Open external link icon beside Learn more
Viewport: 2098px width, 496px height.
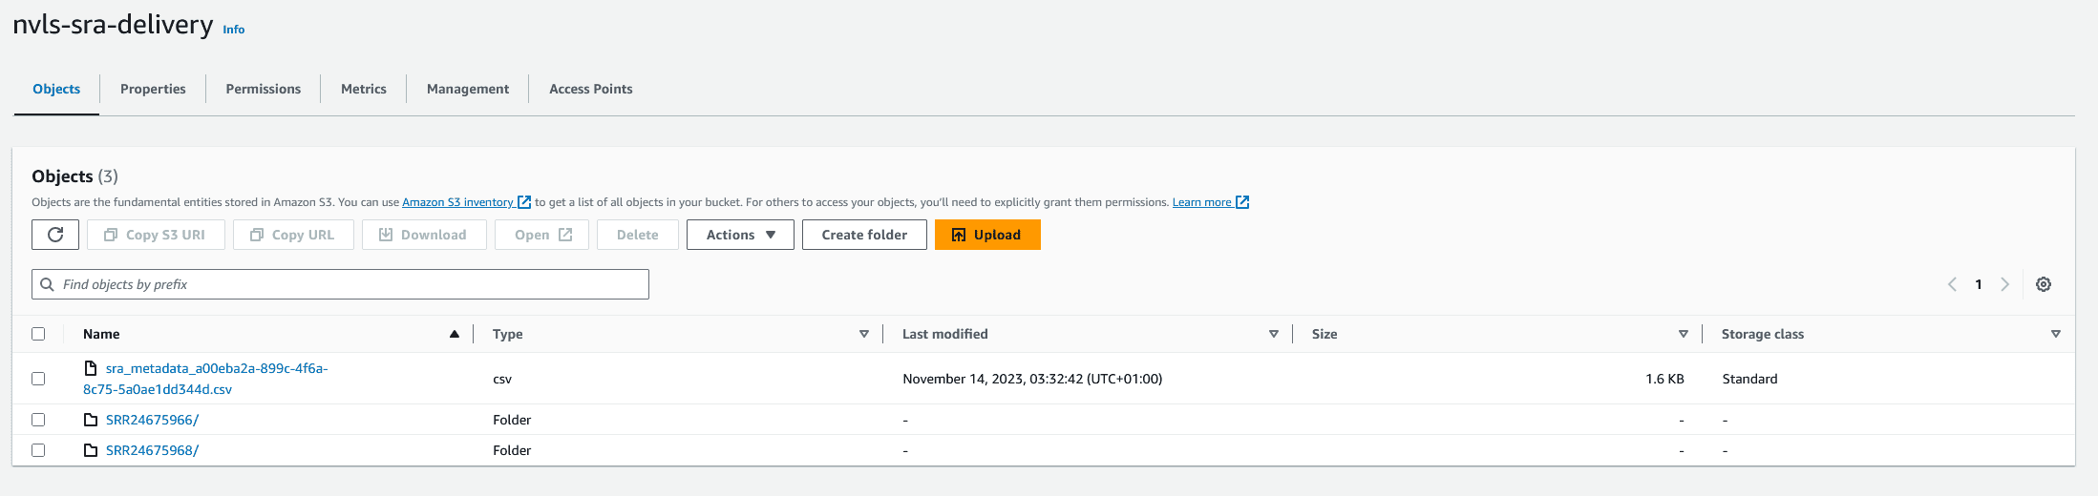point(1242,202)
